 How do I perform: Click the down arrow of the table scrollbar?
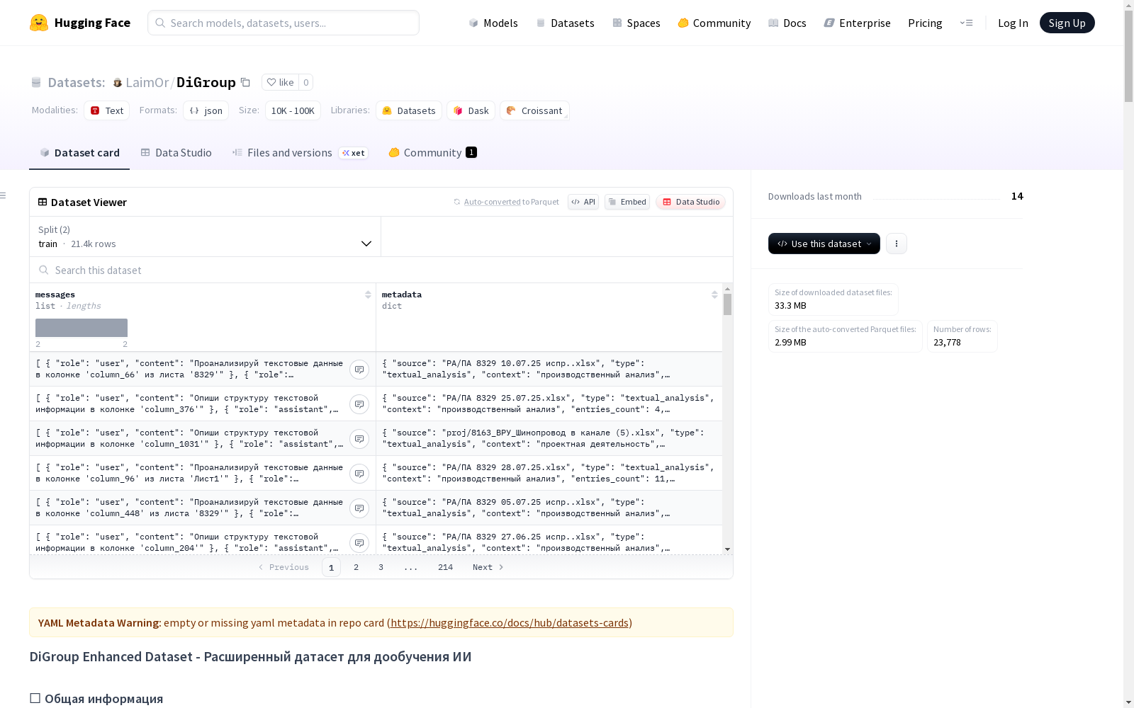[727, 549]
